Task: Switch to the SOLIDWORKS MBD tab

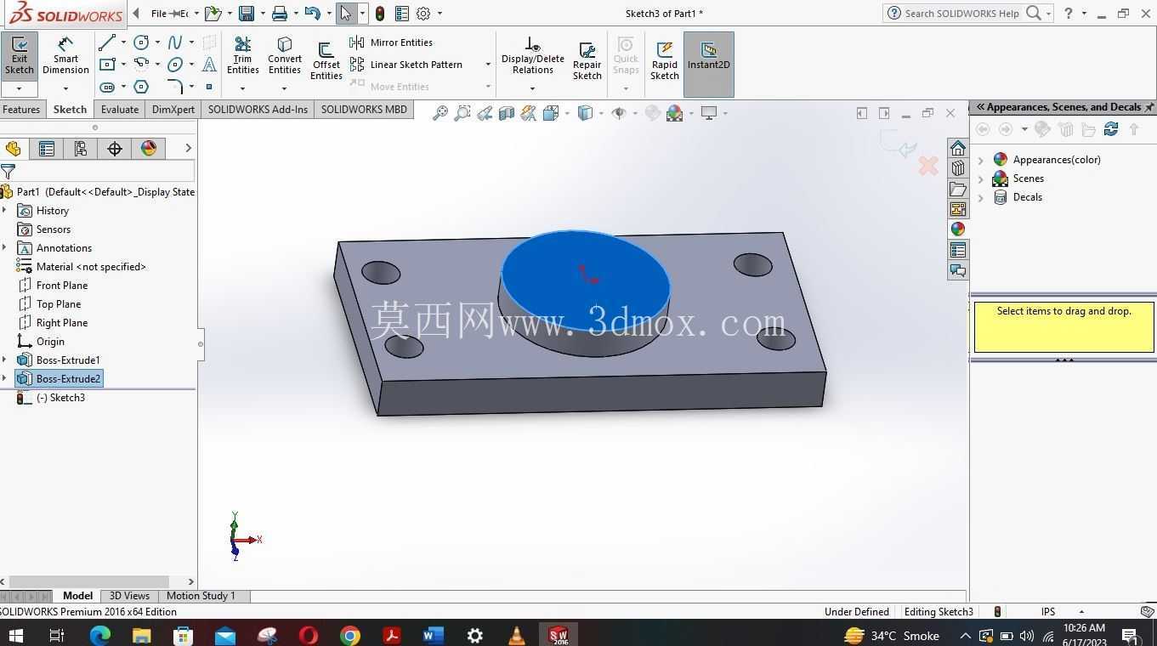Action: click(364, 110)
